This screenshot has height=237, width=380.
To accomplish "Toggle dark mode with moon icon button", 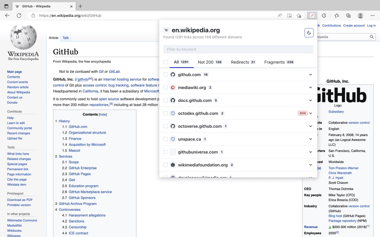I will pos(309,33).
